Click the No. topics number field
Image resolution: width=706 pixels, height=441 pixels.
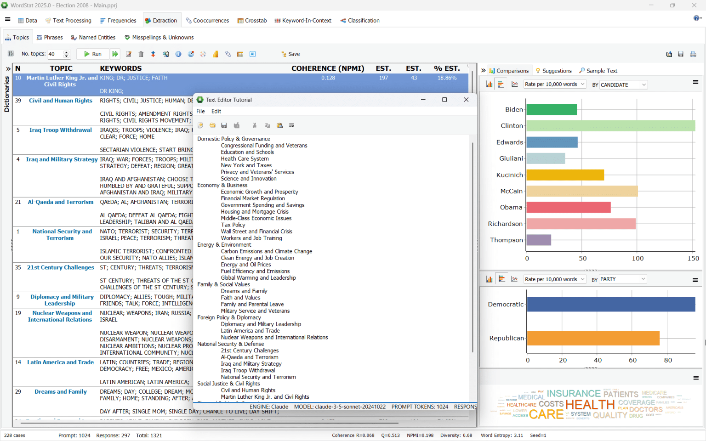point(55,54)
